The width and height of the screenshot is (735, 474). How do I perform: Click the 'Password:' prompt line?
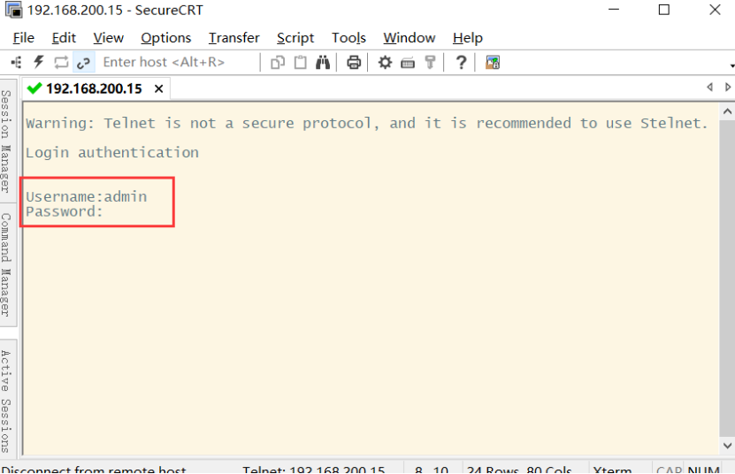65,211
